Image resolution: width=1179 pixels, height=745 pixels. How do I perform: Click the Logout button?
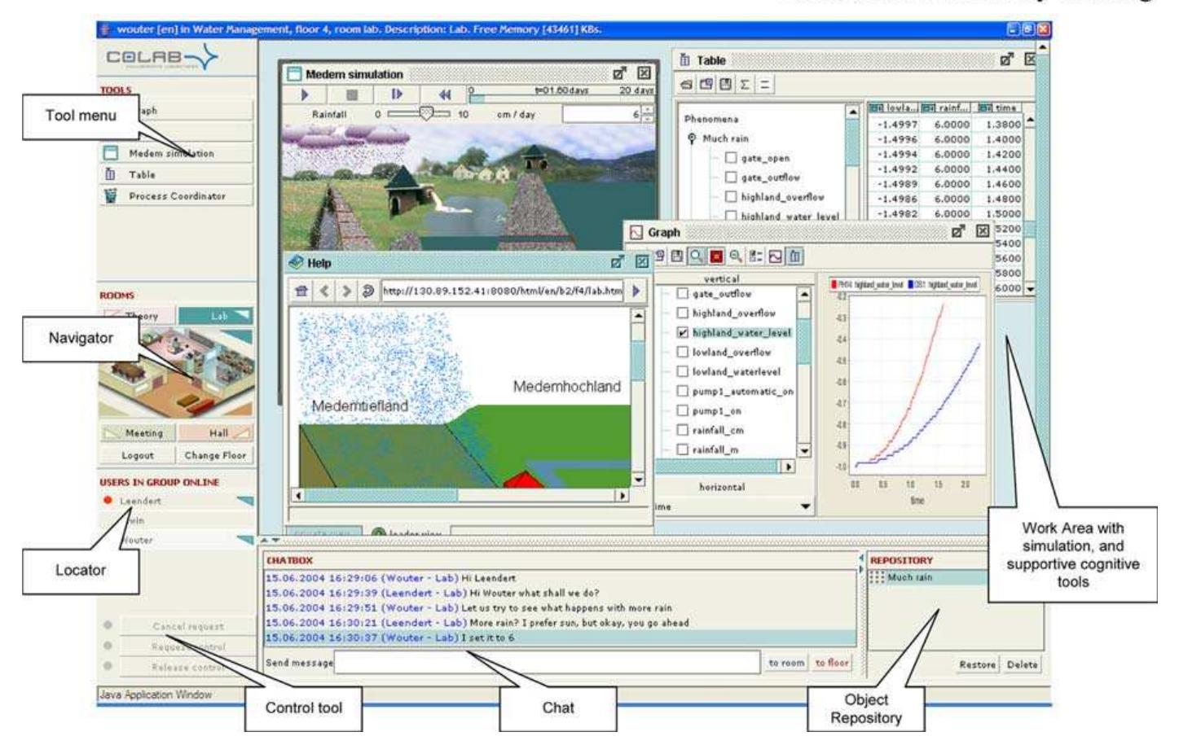coord(138,455)
